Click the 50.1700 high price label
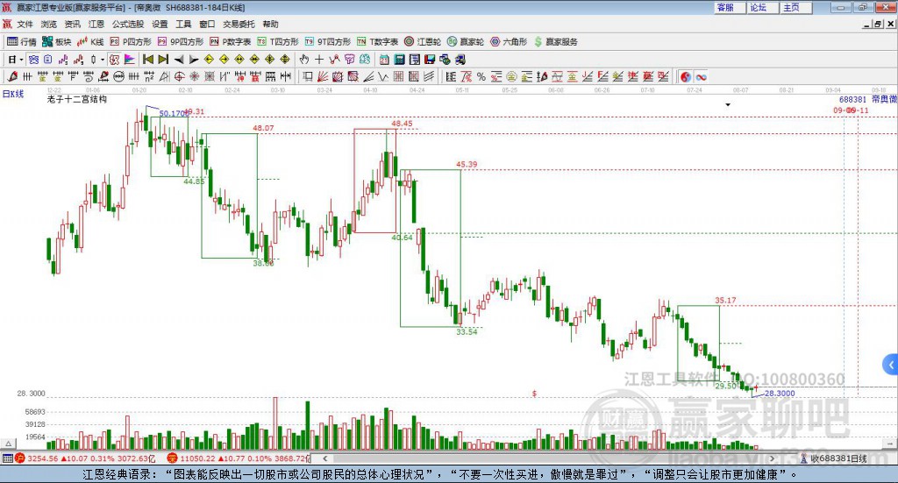 (x=174, y=113)
